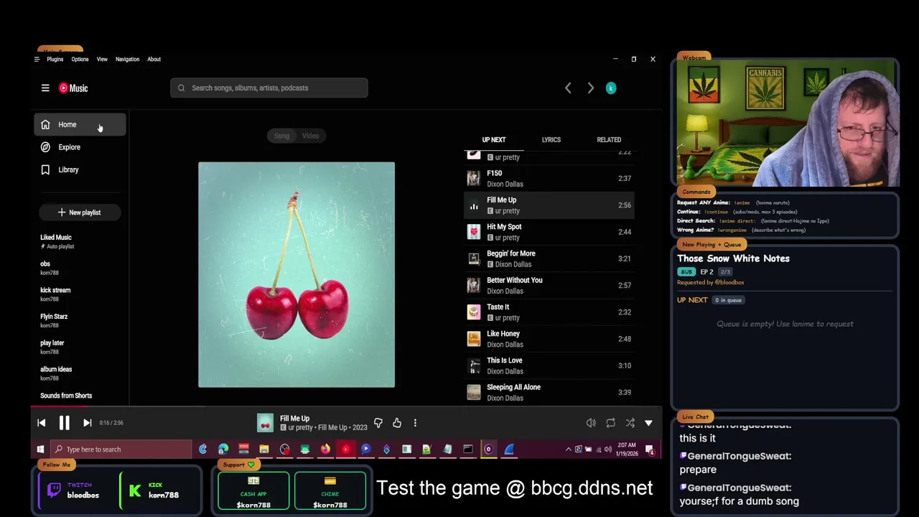This screenshot has width=919, height=517.
Task: Go back with the left navigation arrow
Action: click(x=568, y=88)
